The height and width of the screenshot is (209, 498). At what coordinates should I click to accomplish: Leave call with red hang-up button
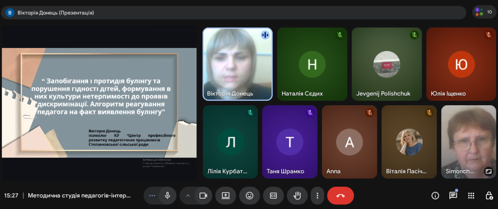tap(340, 195)
